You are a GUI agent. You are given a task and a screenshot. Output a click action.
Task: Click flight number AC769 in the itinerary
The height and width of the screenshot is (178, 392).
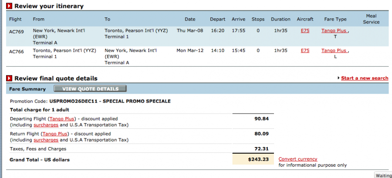click(x=16, y=31)
